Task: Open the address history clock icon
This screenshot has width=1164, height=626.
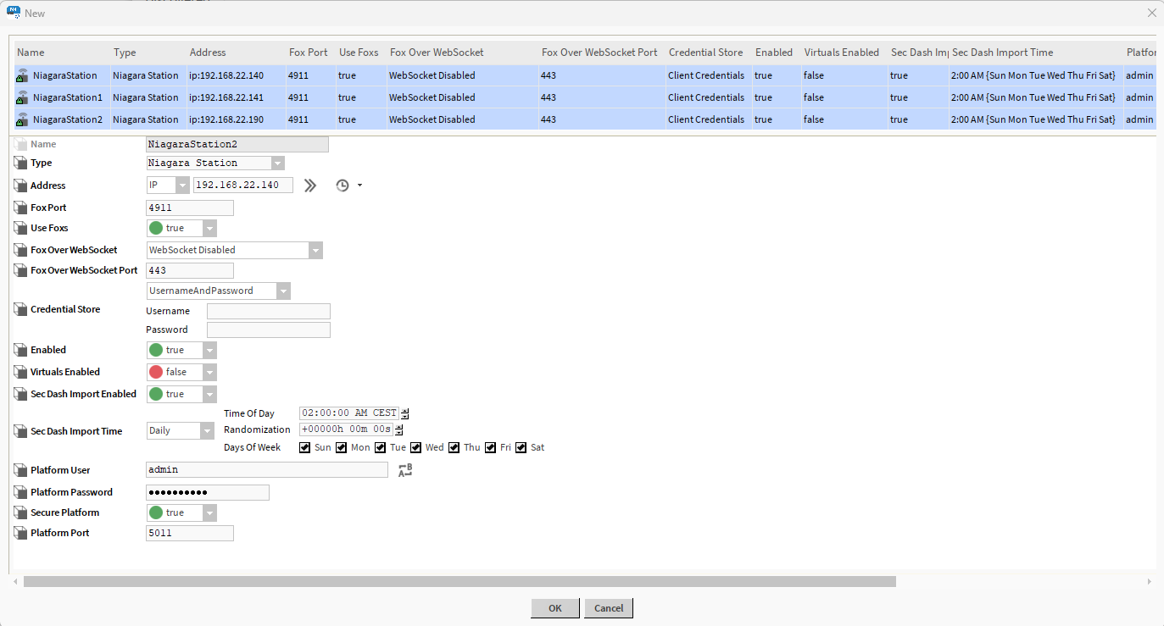Action: pyautogui.click(x=343, y=186)
